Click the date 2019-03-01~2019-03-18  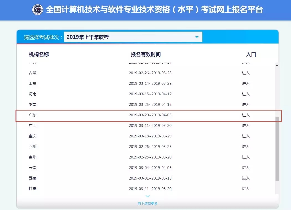click(150, 178)
